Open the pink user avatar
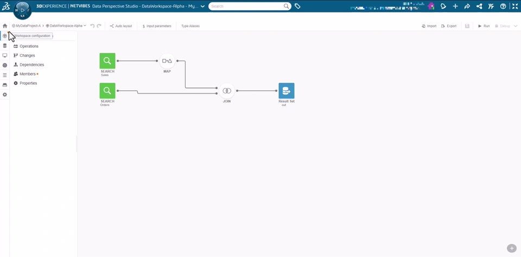Screen dimensions: 521x257 pos(431,6)
